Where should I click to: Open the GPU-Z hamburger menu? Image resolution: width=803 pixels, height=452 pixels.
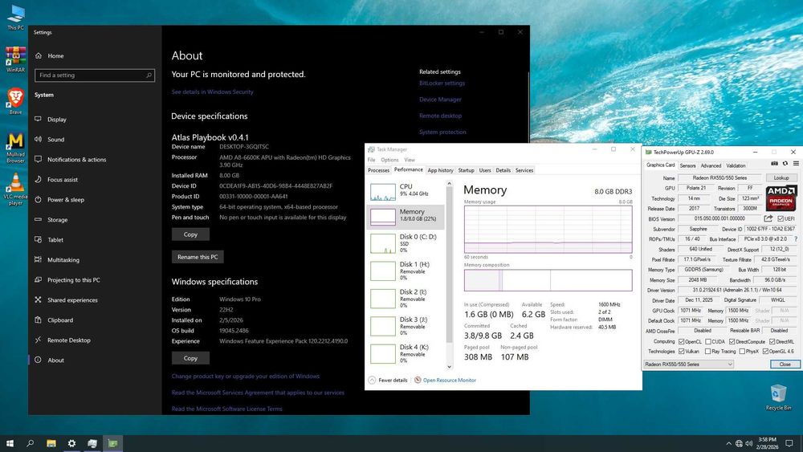(796, 164)
